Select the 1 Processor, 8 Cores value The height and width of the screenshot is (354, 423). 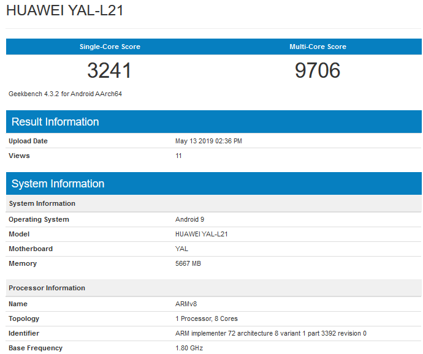tap(207, 318)
